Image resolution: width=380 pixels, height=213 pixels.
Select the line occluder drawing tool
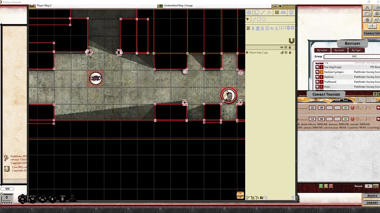254,19
